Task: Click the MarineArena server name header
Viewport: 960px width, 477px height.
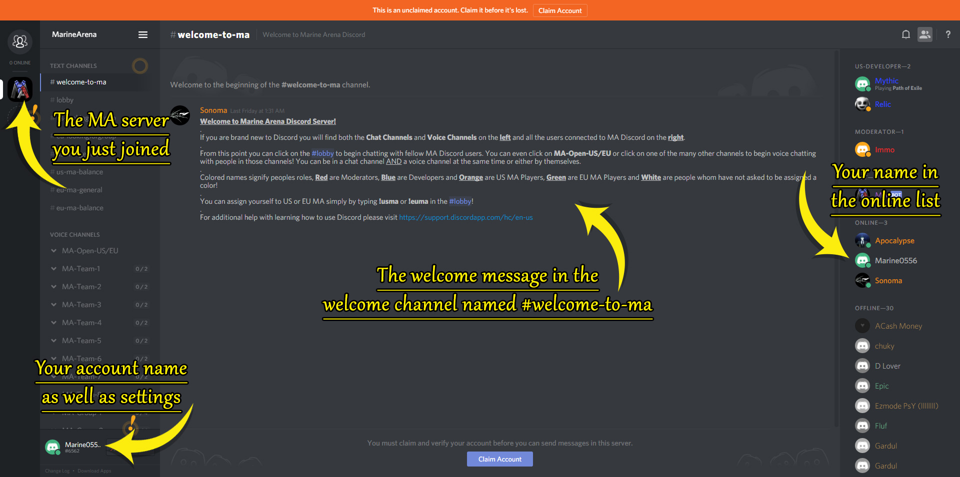Action: click(74, 34)
